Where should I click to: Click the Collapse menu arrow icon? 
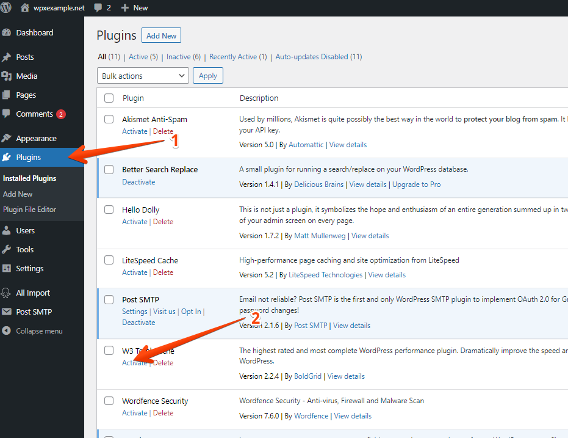6,330
